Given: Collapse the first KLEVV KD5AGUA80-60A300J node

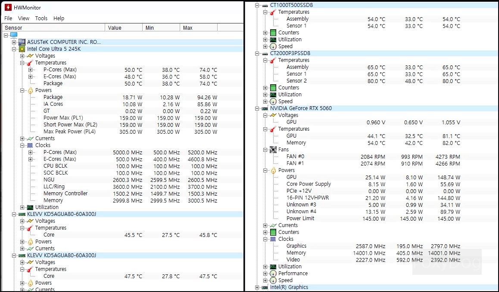Looking at the screenshot, I should click(x=14, y=215).
